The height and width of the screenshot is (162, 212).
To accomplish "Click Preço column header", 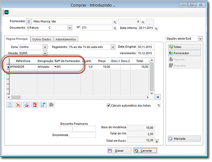I will (x=102, y=61).
